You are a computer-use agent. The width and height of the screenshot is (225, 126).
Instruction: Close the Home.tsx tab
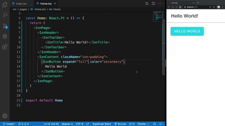pyautogui.click(x=55, y=3)
